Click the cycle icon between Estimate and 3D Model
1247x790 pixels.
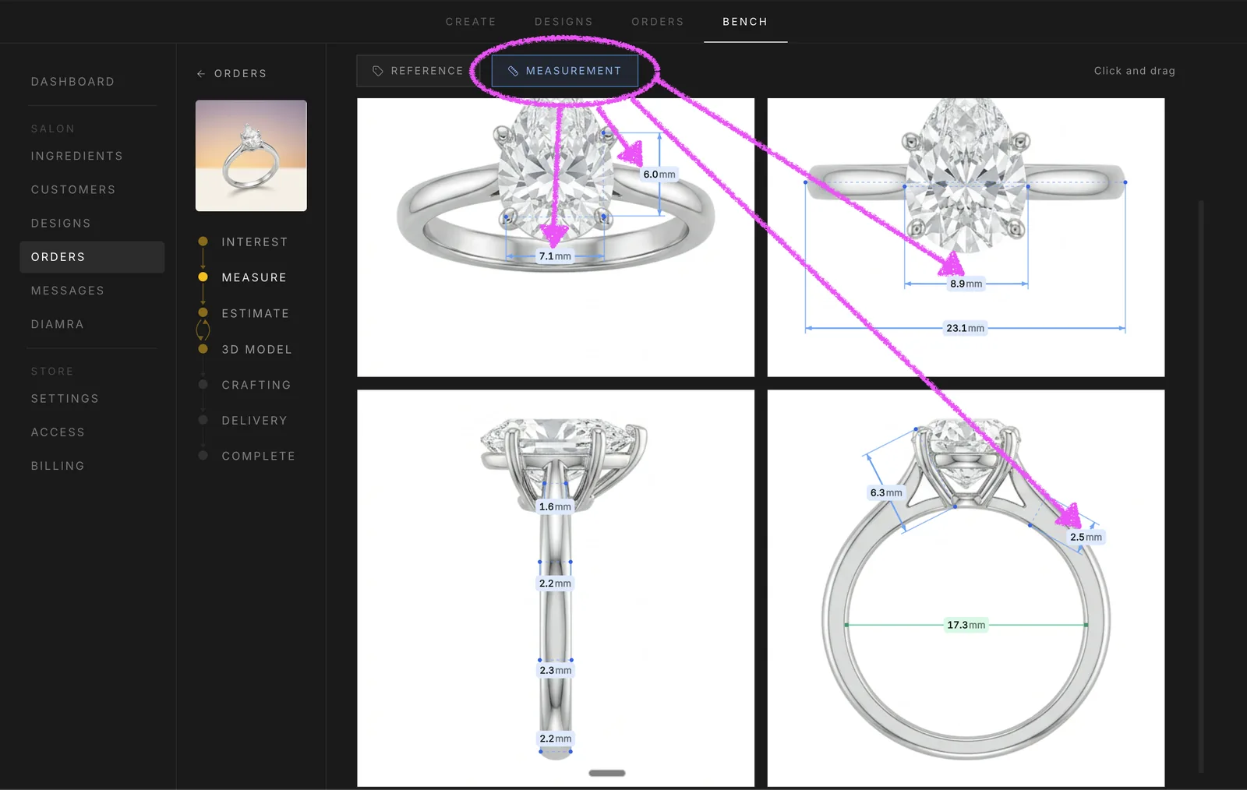point(203,330)
